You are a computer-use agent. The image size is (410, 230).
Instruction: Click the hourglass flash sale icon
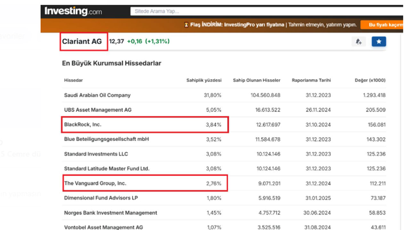coord(186,25)
